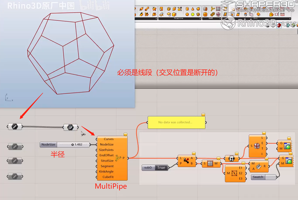Click the cube icon at start of Primitive panel

coord(161,9)
